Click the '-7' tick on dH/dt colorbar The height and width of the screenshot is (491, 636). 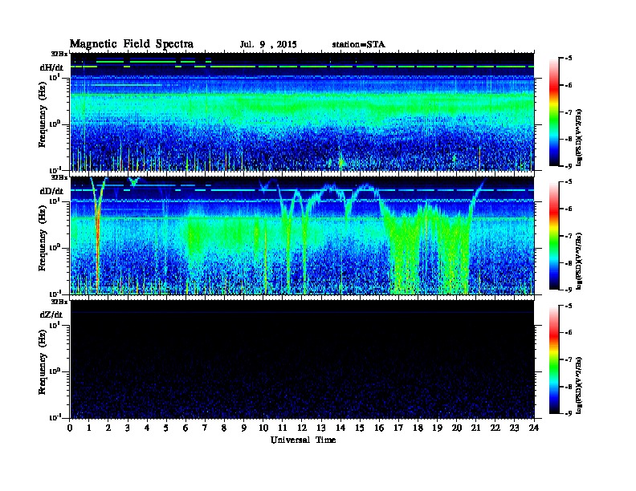coord(569,112)
